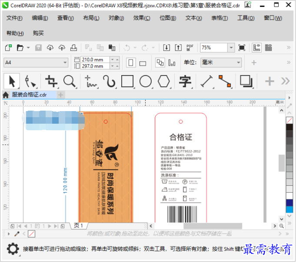Screen dimensions: 296x263
Task: Select the 页 1 page tab
Action: coord(78,226)
